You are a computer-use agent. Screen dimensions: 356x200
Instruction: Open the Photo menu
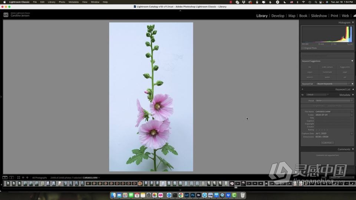(62, 2)
